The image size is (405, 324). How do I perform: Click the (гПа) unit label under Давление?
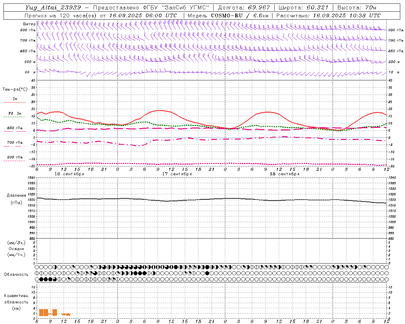(16, 202)
